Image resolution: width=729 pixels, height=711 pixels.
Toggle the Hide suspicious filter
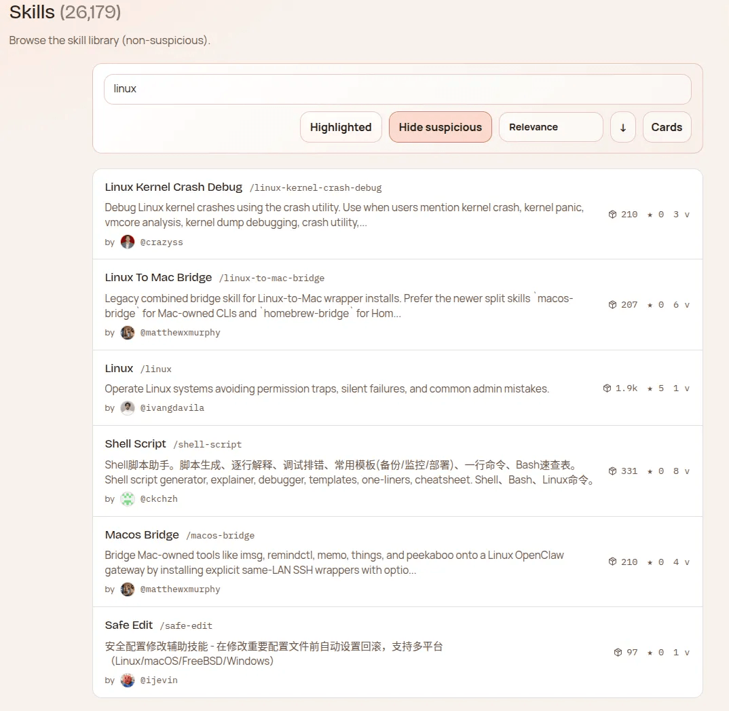pos(440,127)
